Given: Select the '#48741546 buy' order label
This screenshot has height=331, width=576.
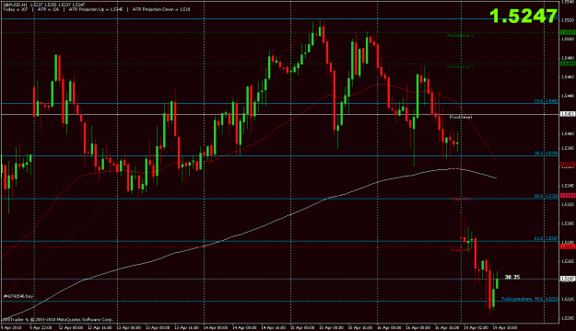Looking at the screenshot, I should pyautogui.click(x=18, y=296).
